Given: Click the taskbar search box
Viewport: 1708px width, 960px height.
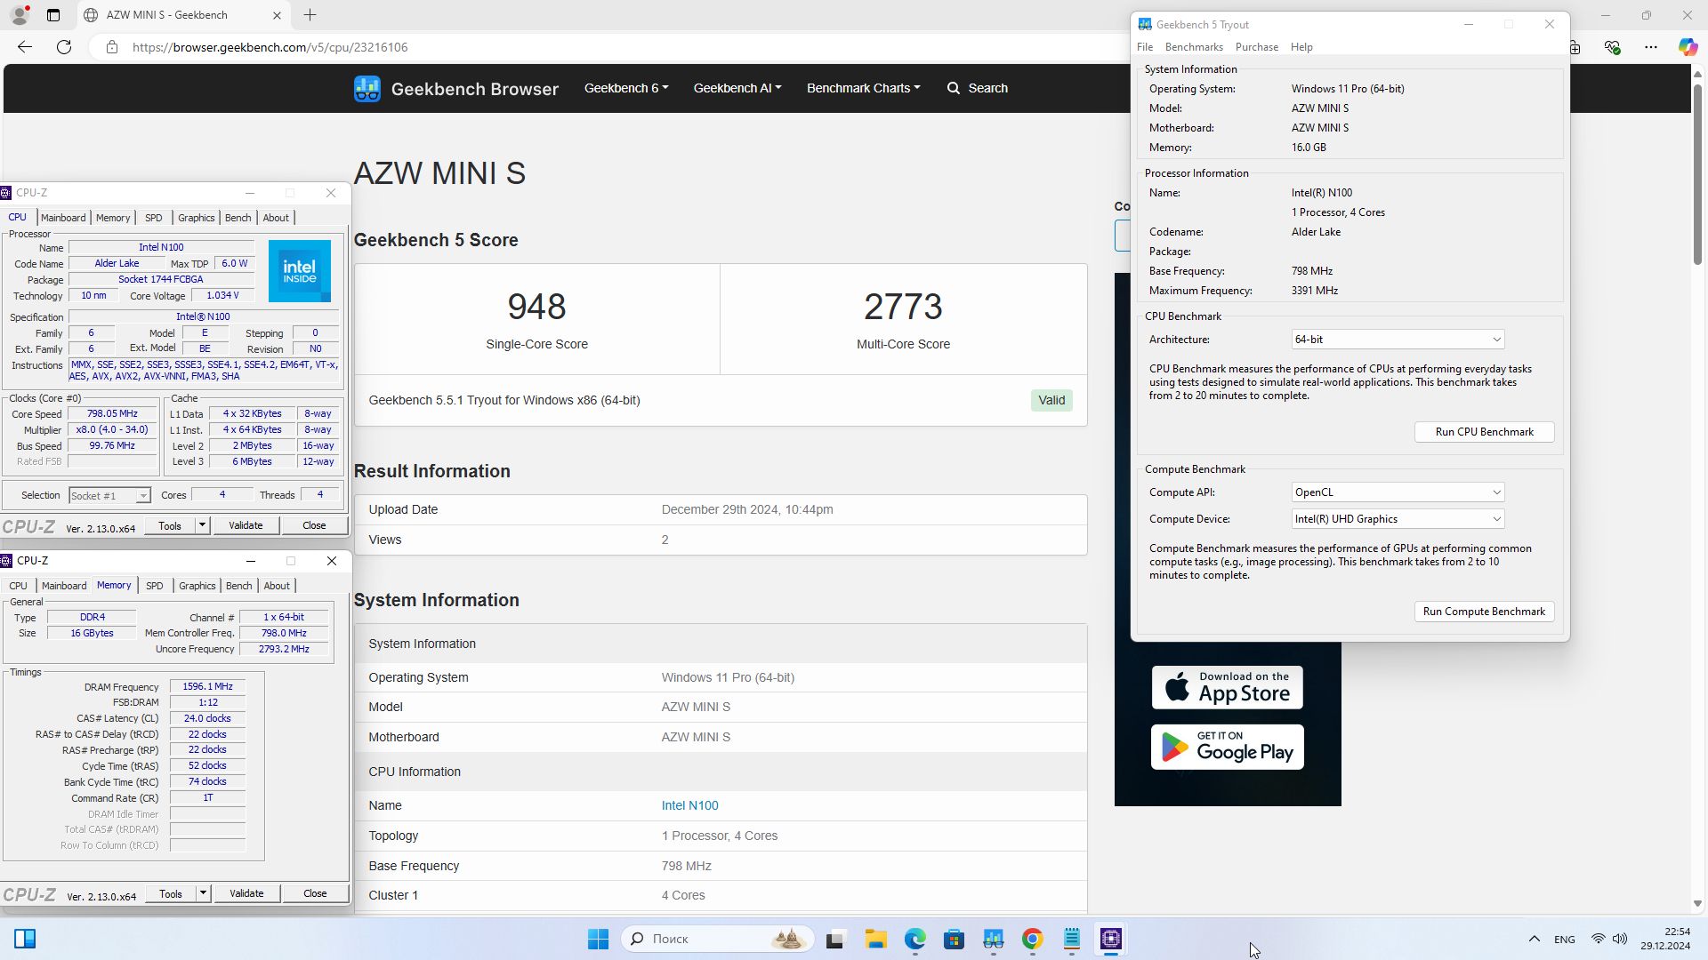Looking at the screenshot, I should (x=717, y=939).
